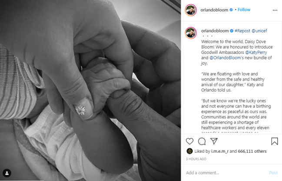The width and height of the screenshot is (282, 181).
Task: Open orlandobloom username in post header
Action: 214,10
